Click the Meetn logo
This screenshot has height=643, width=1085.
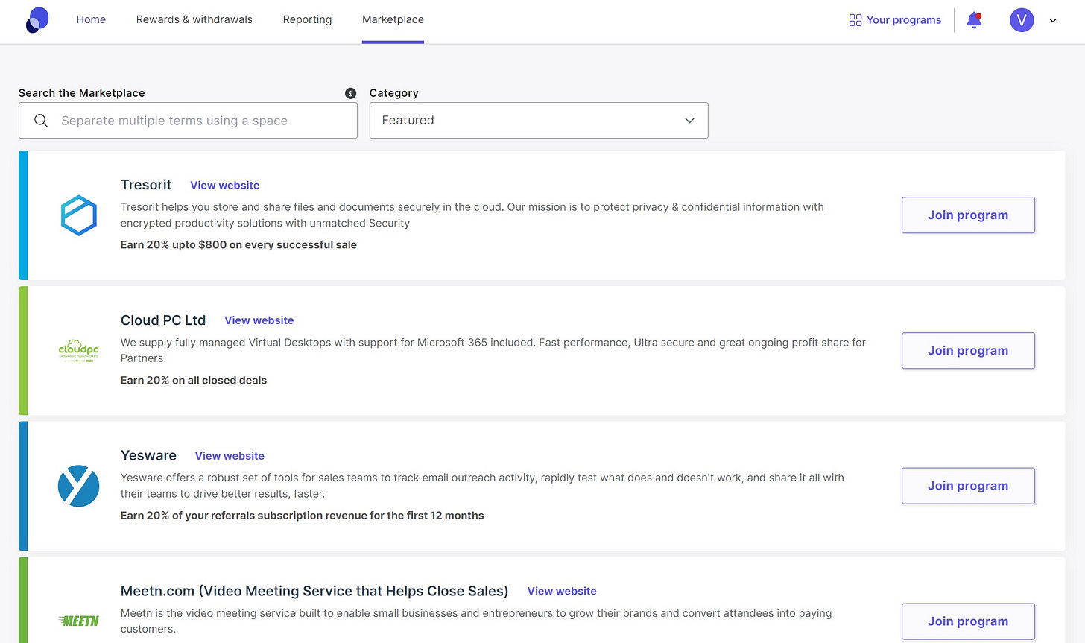(x=78, y=621)
